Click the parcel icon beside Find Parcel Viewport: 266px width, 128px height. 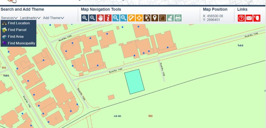[4, 30]
